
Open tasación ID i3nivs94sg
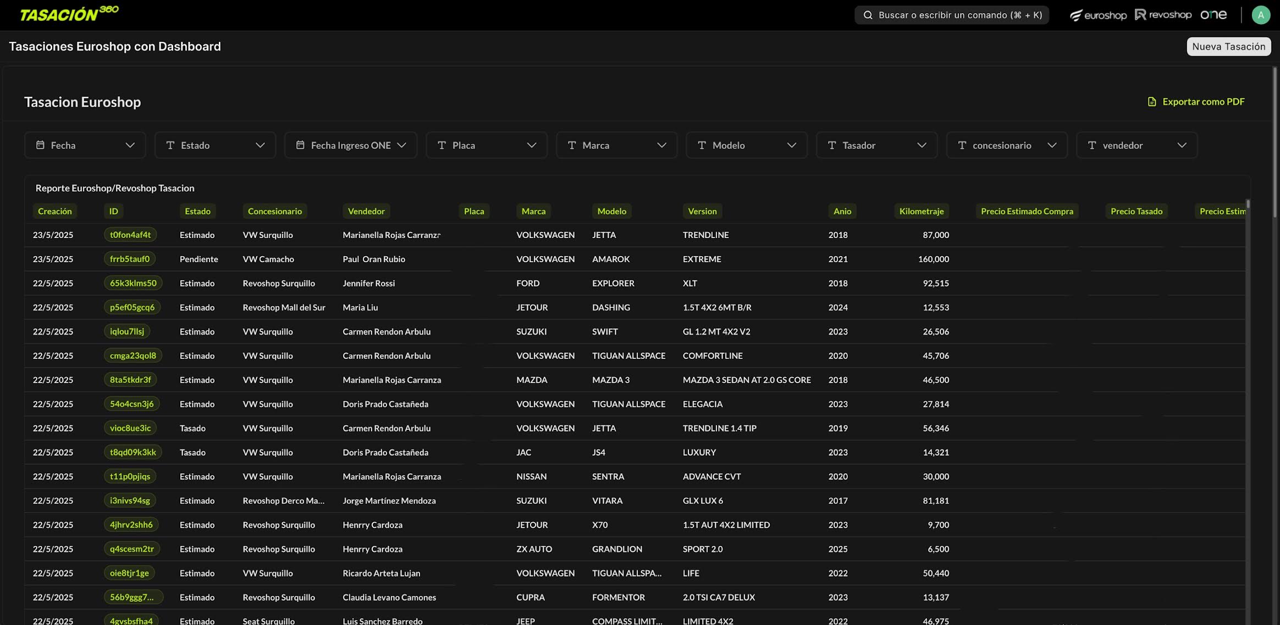[x=130, y=501]
